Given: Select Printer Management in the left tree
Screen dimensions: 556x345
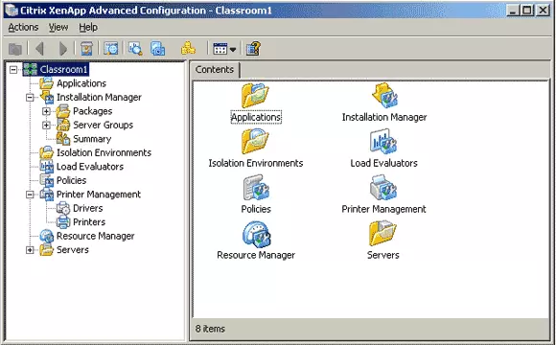Looking at the screenshot, I should point(99,195).
